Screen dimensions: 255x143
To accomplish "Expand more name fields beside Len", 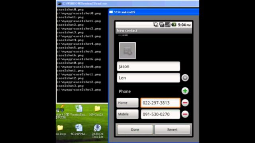I will (185, 78).
